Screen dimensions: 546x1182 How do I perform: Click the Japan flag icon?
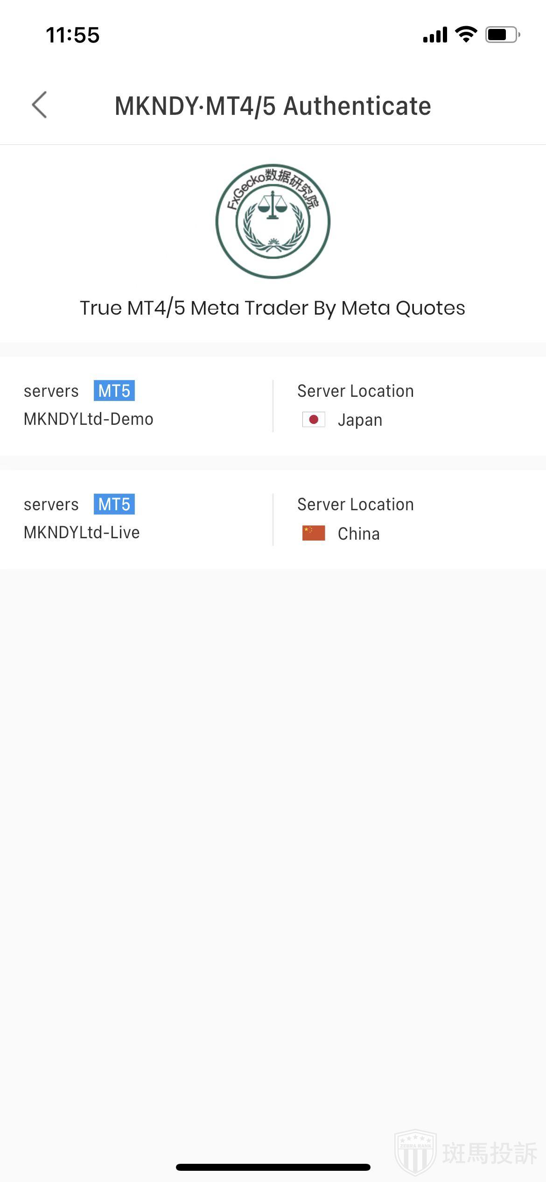point(314,420)
